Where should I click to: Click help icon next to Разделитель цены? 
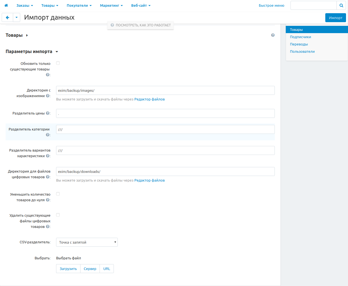pos(48,113)
